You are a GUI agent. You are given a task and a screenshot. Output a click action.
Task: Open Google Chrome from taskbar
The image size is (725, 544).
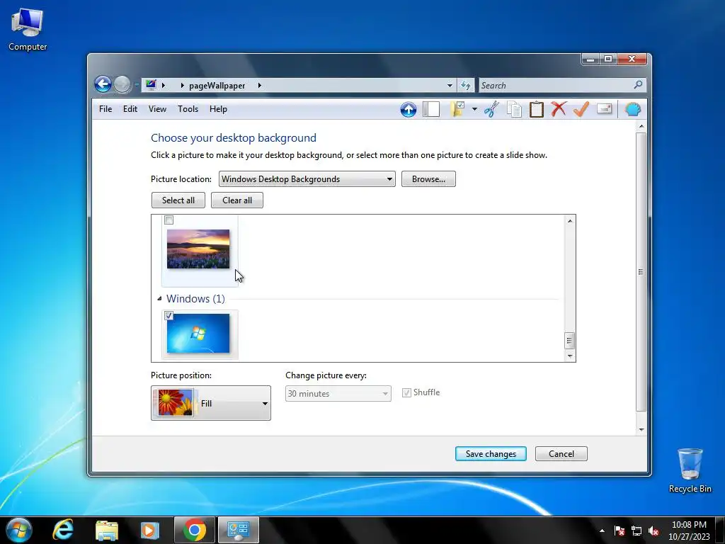[195, 530]
